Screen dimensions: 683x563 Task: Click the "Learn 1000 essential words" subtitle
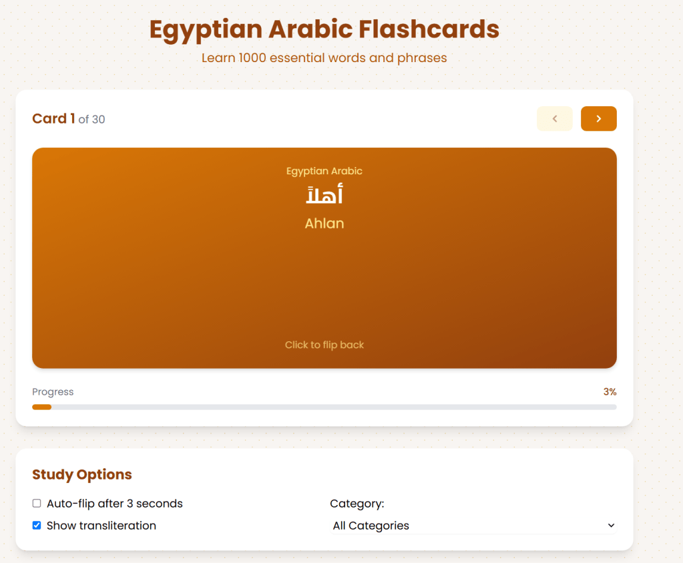[x=324, y=58]
